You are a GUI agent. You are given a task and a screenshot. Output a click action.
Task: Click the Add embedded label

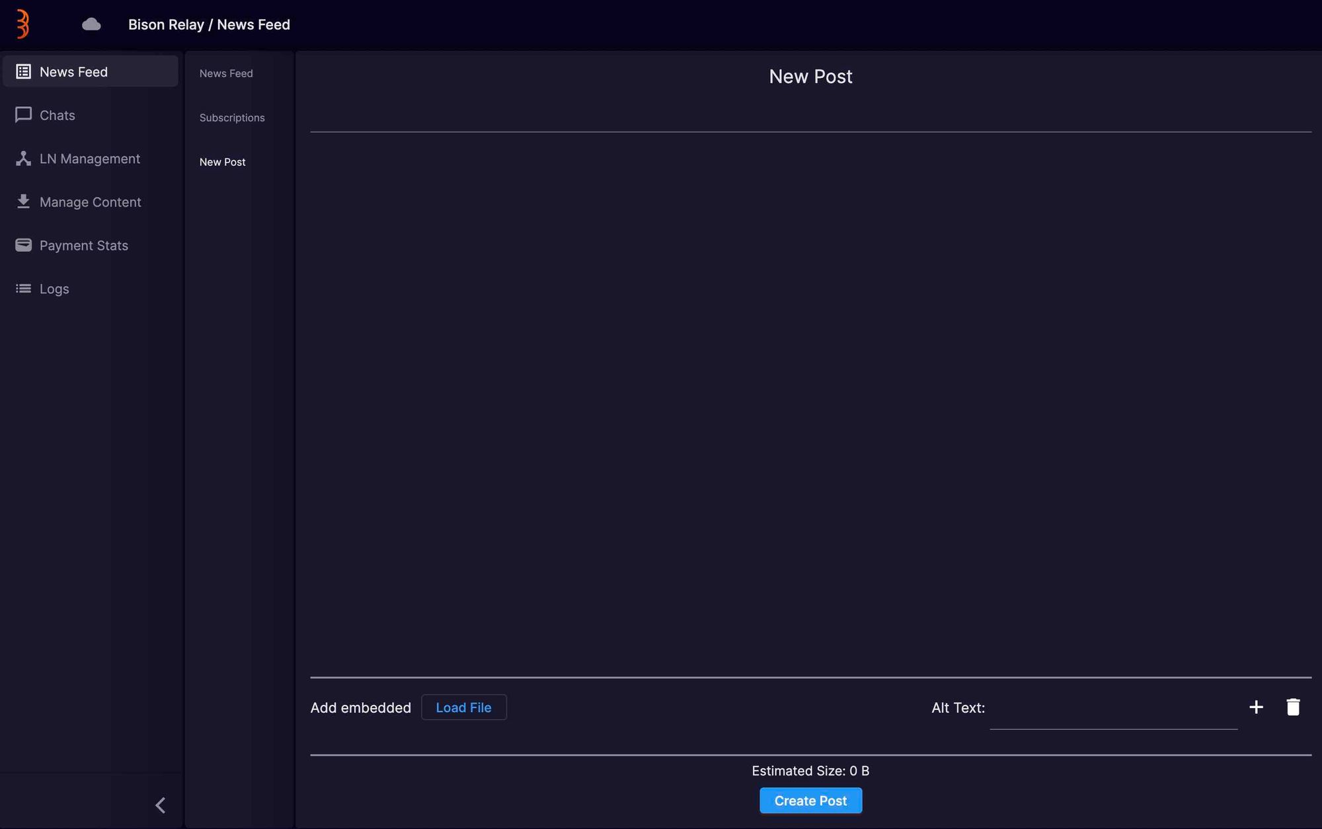click(361, 707)
